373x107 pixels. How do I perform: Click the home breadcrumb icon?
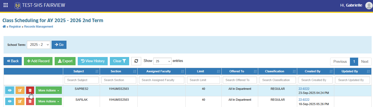(4, 26)
